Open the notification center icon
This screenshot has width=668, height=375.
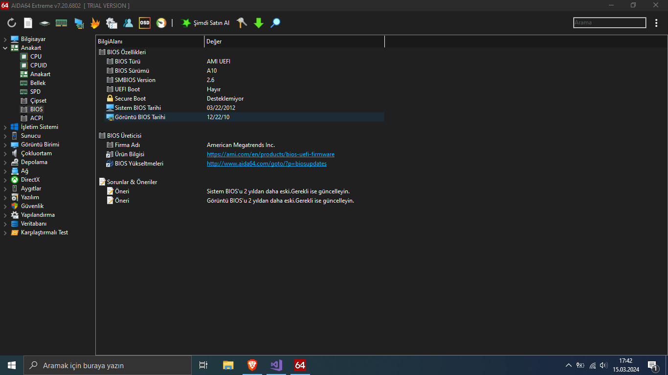652,365
